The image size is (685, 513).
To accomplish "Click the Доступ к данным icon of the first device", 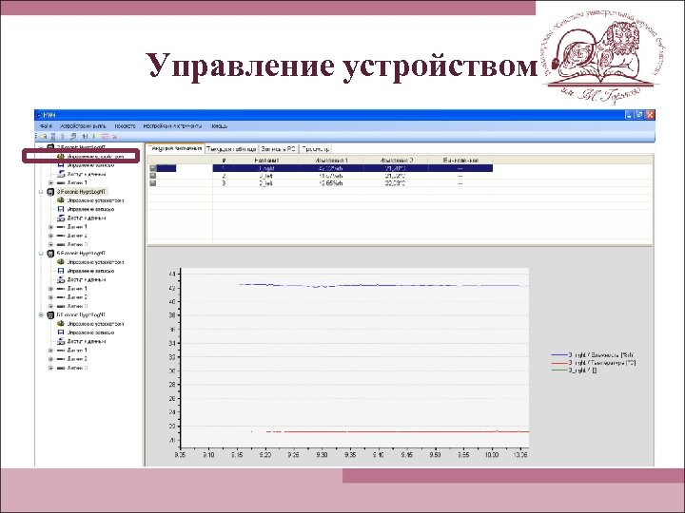I will point(61,174).
